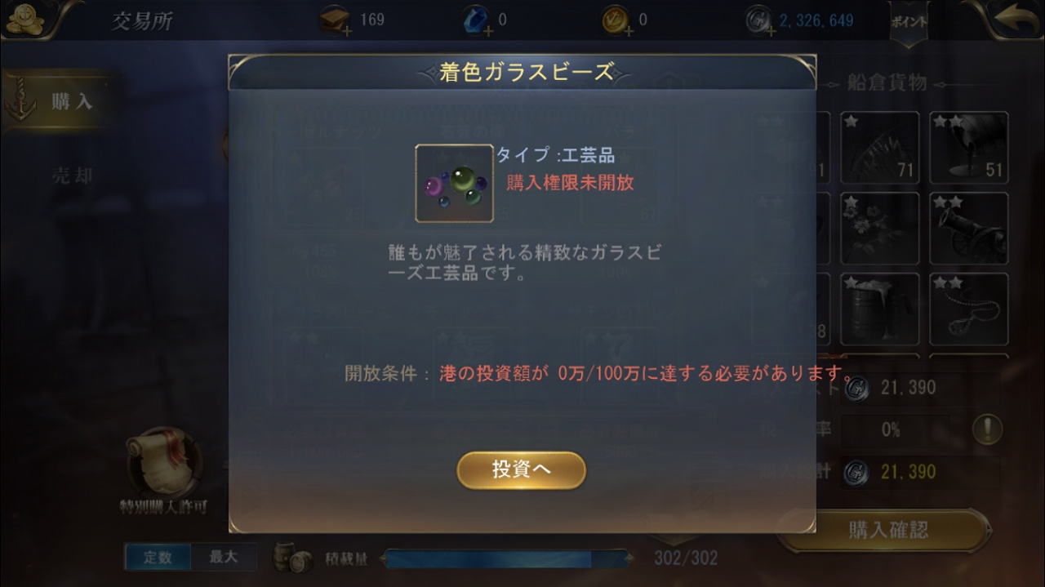
Task: Select the barrel cargo item
Action: (x=880, y=309)
